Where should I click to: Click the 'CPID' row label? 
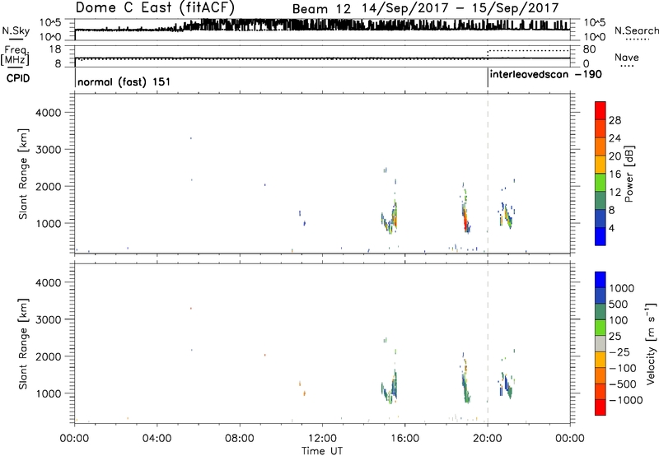point(18,78)
